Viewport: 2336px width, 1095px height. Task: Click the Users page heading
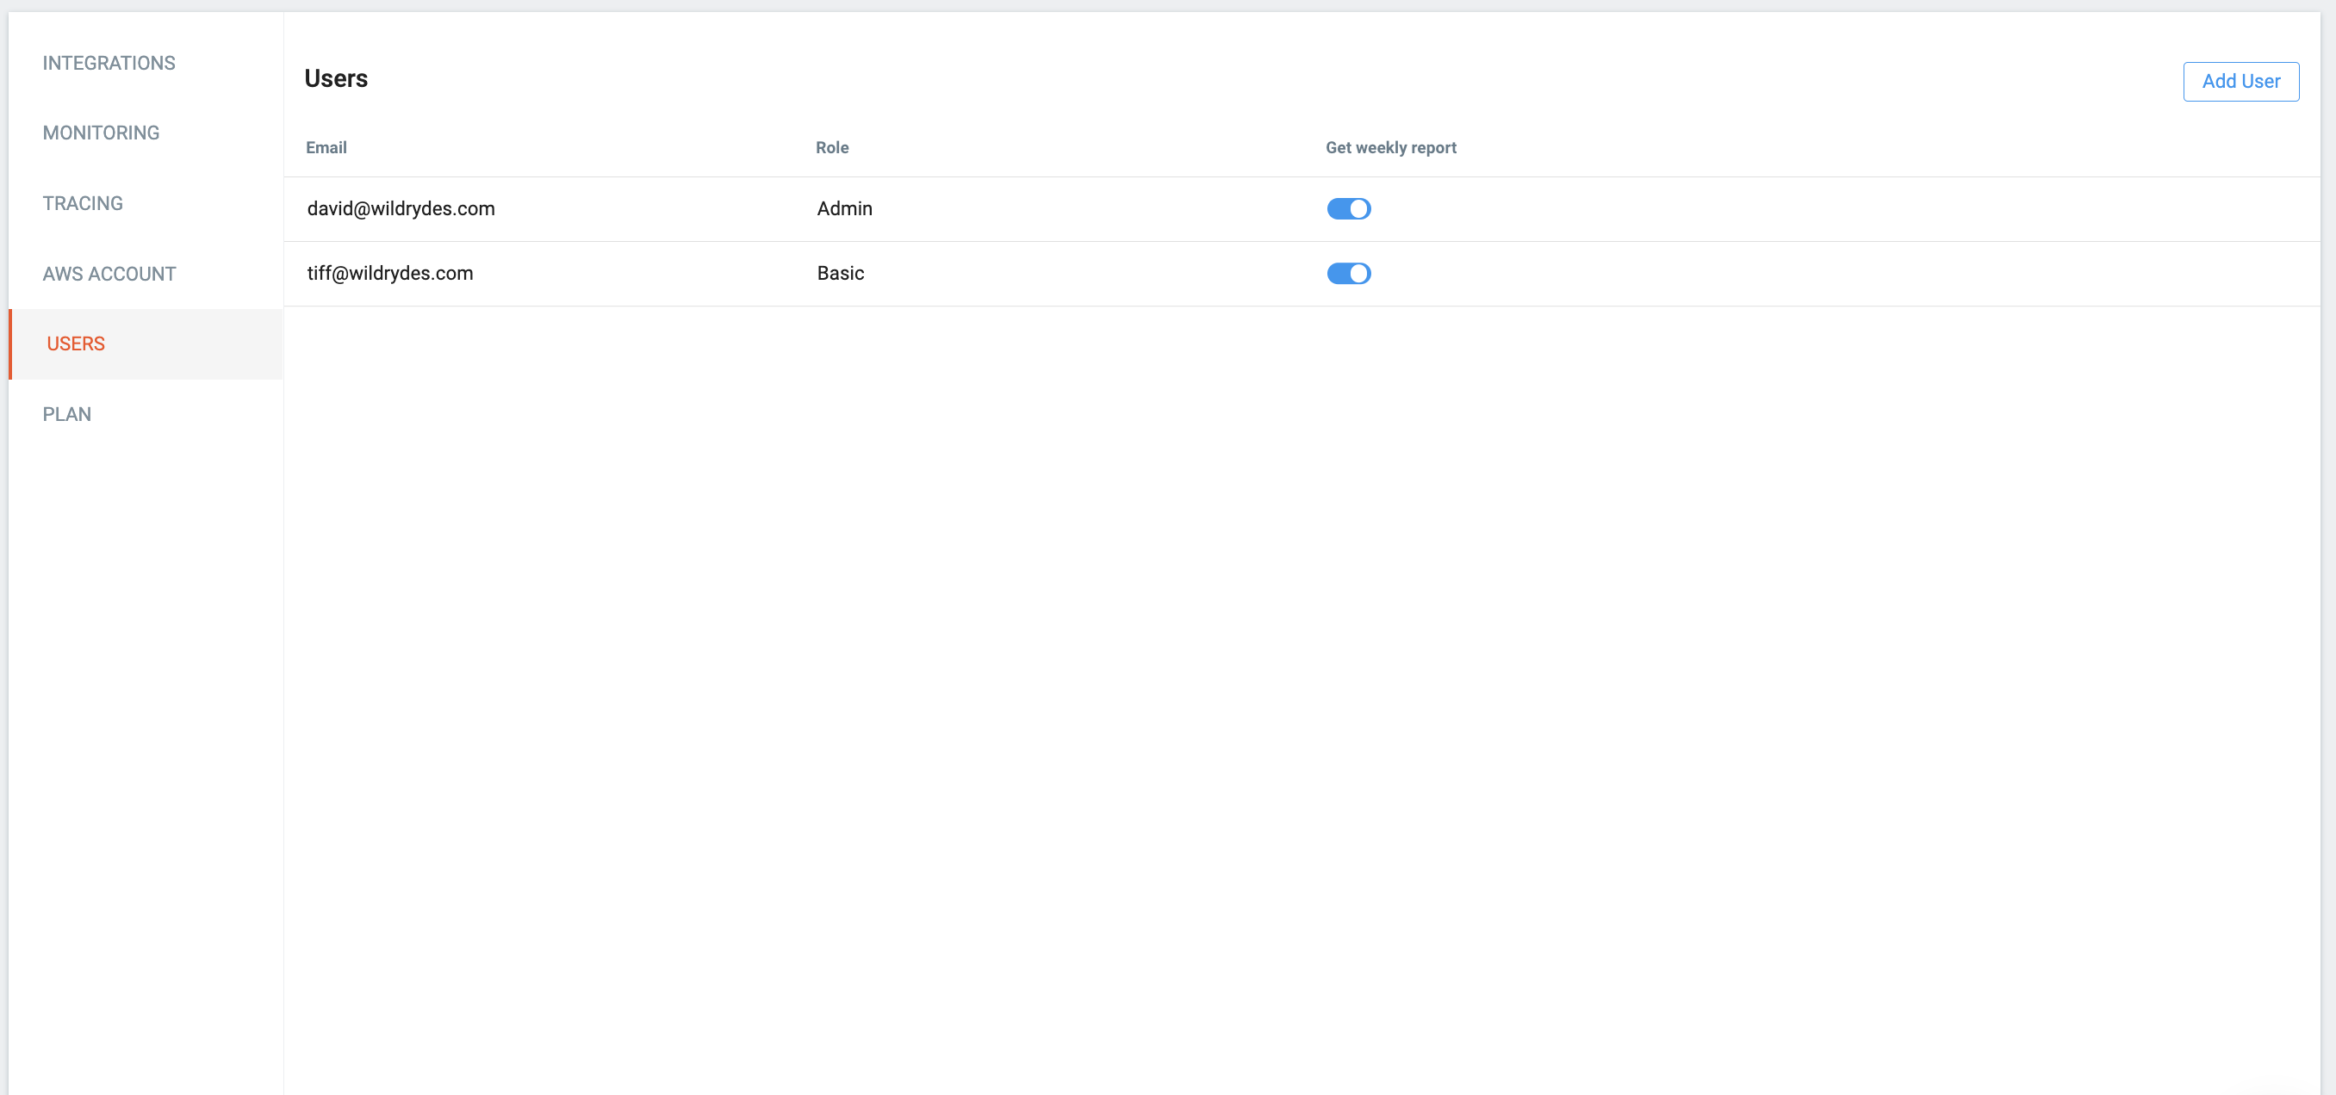coord(336,79)
